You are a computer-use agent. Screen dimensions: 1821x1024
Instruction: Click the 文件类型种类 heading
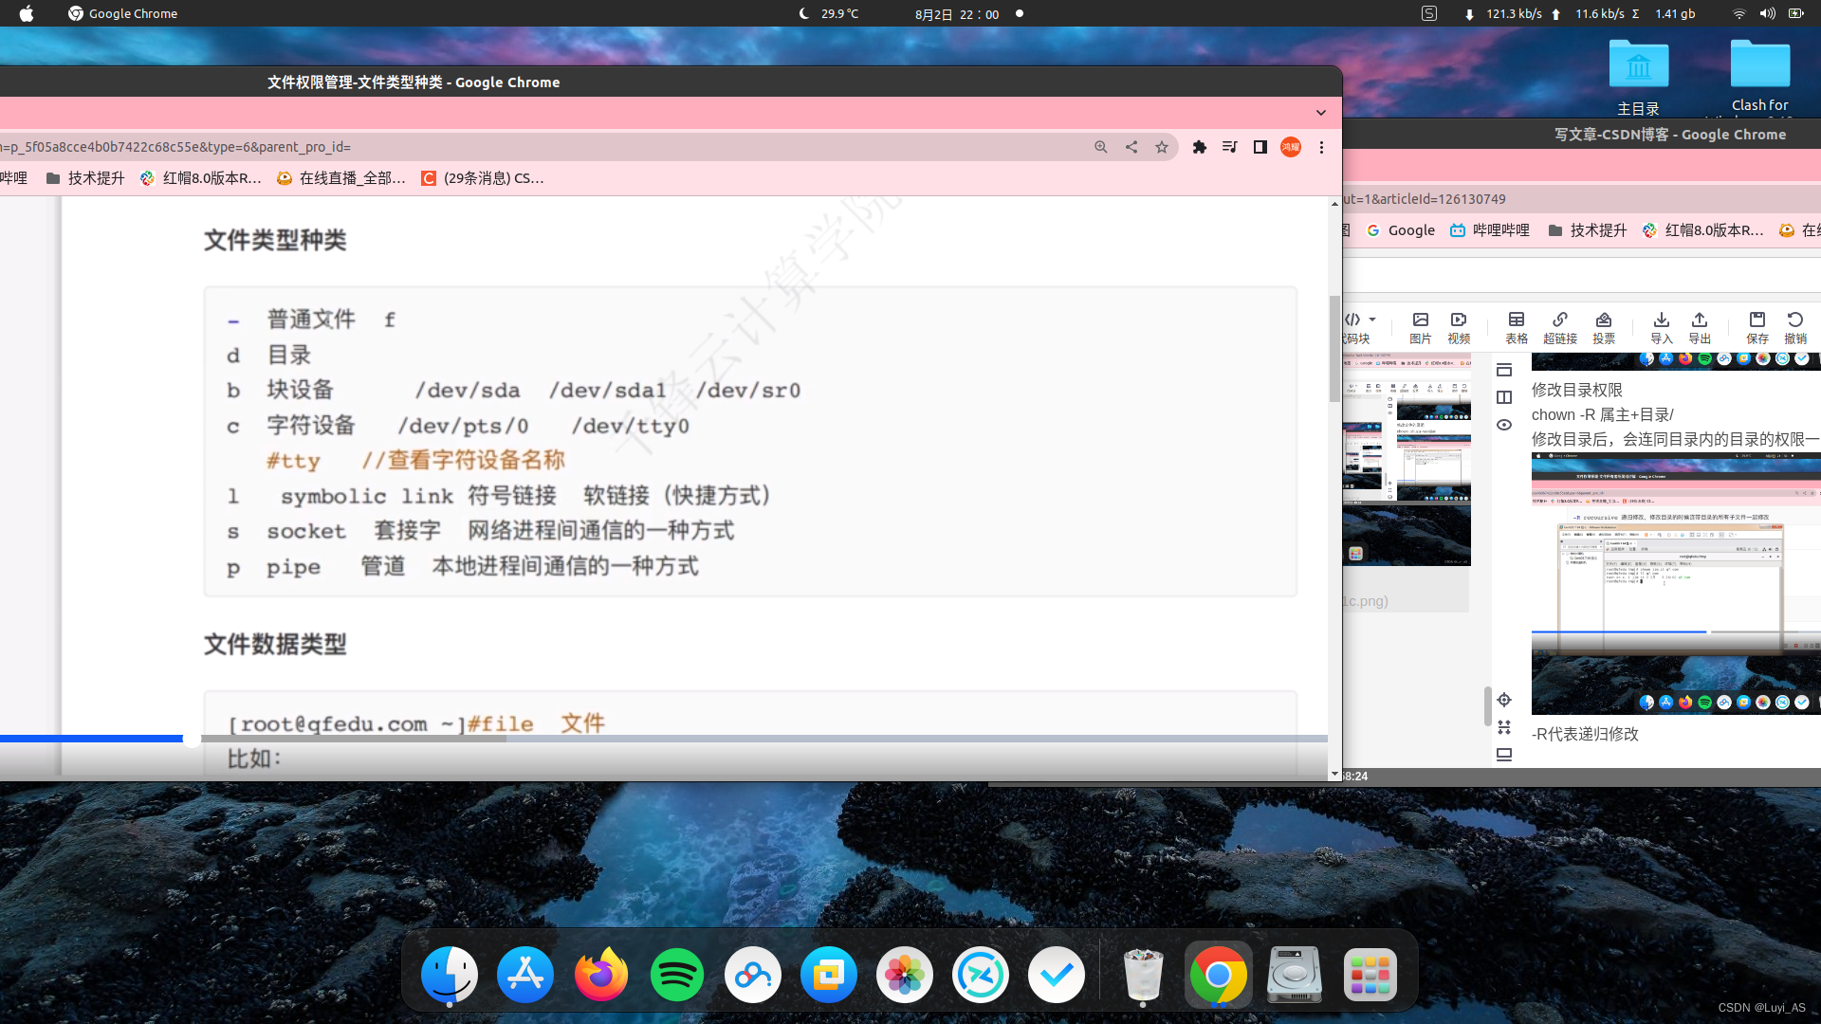(x=275, y=240)
